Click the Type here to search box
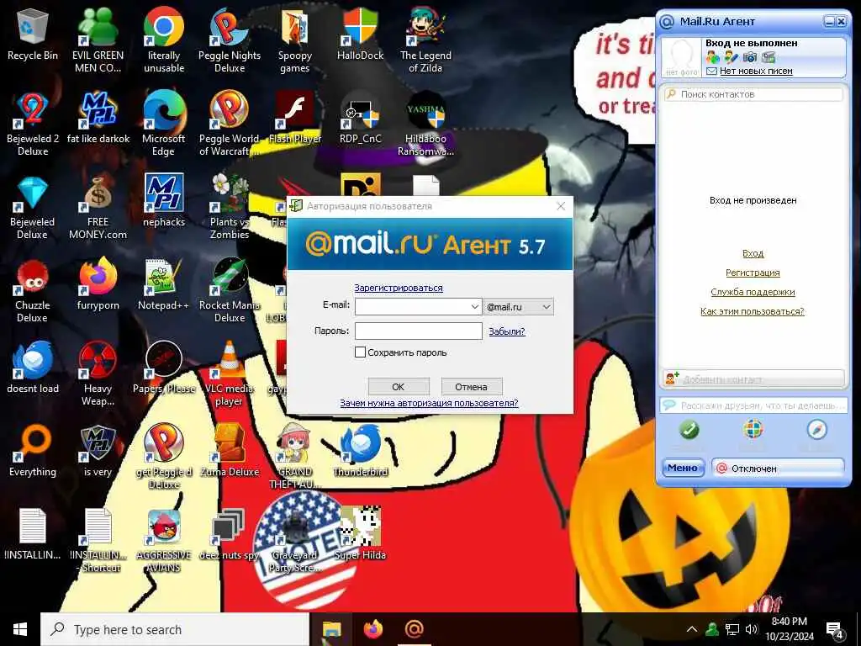861x646 pixels. [175, 629]
